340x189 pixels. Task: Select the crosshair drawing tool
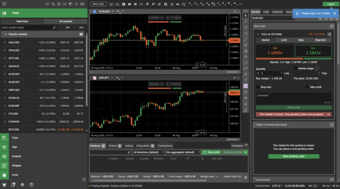[245, 21]
